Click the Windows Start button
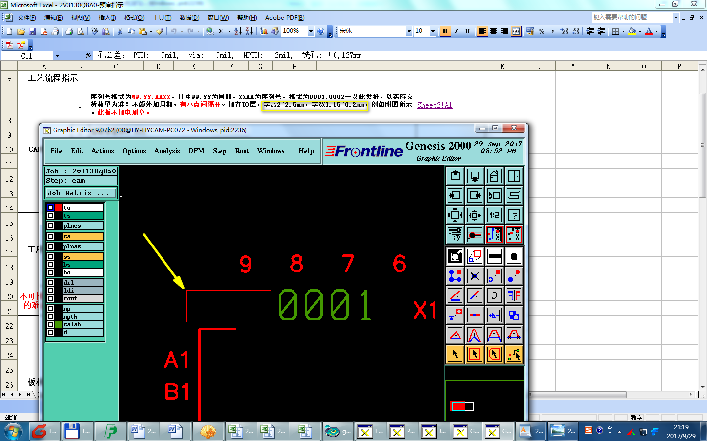Viewport: 707px width, 441px height. 13,432
